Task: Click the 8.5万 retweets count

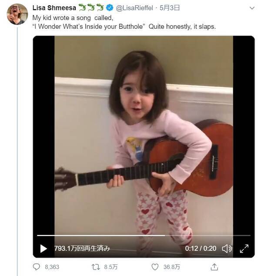Action: coord(110,267)
